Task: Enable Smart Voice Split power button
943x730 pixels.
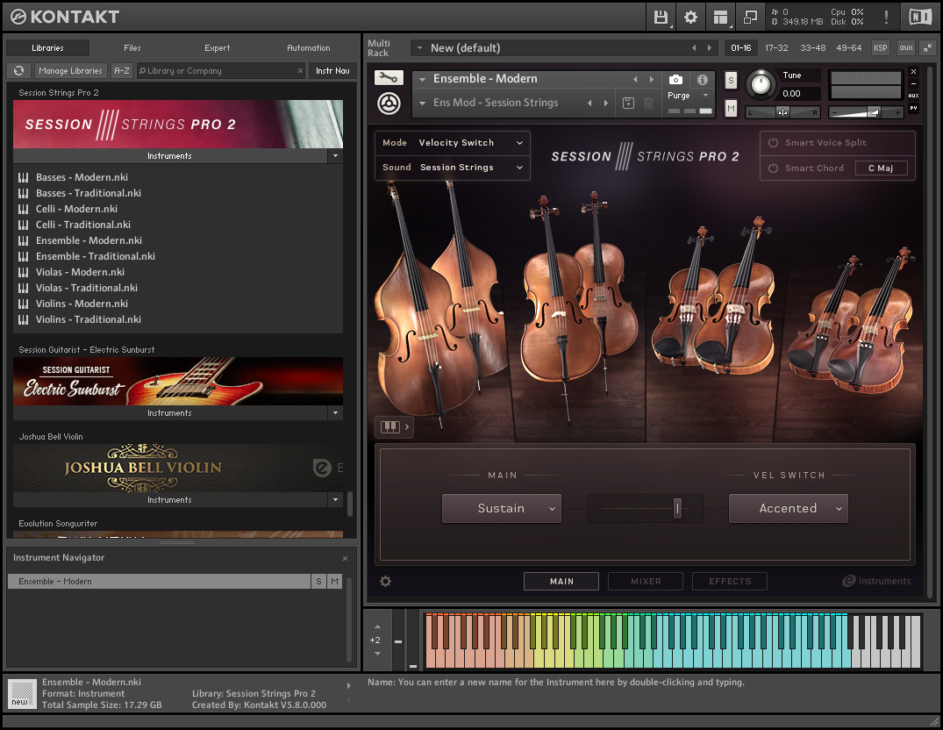Action: tap(774, 142)
